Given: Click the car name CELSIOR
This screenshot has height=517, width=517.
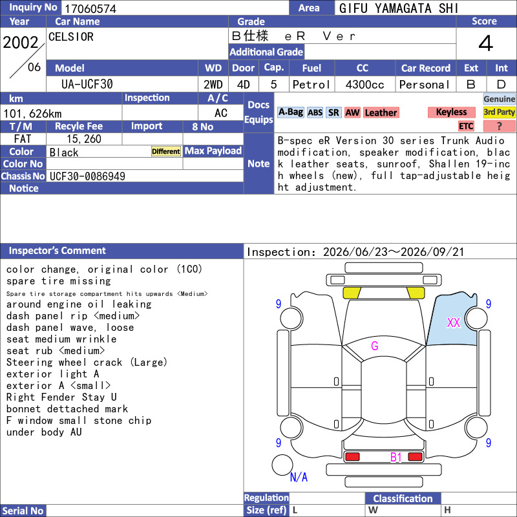Looking at the screenshot, I should click(71, 37).
